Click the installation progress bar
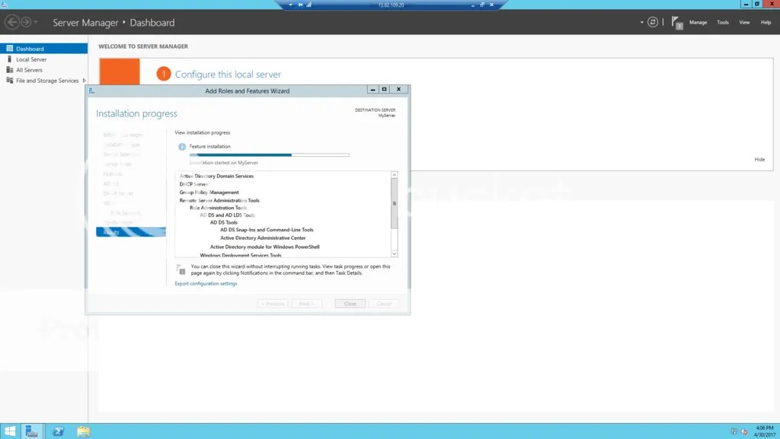This screenshot has height=439, width=780. tap(269, 155)
